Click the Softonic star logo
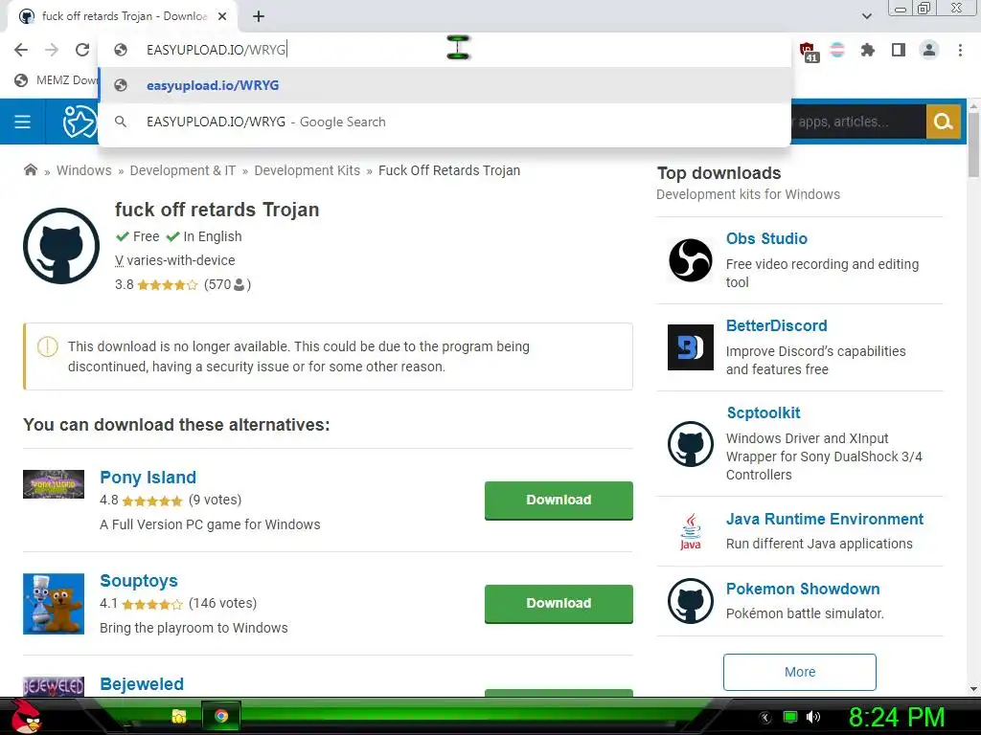This screenshot has height=735, width=981. (79, 122)
